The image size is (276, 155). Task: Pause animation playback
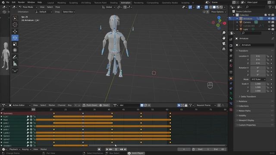pos(116,149)
